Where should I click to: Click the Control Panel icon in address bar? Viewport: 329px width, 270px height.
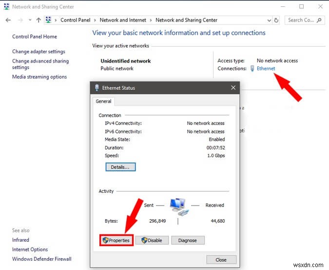click(x=48, y=20)
